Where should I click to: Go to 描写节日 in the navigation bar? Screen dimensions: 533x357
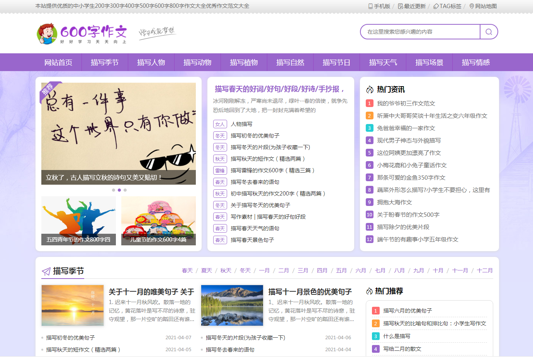coord(336,62)
